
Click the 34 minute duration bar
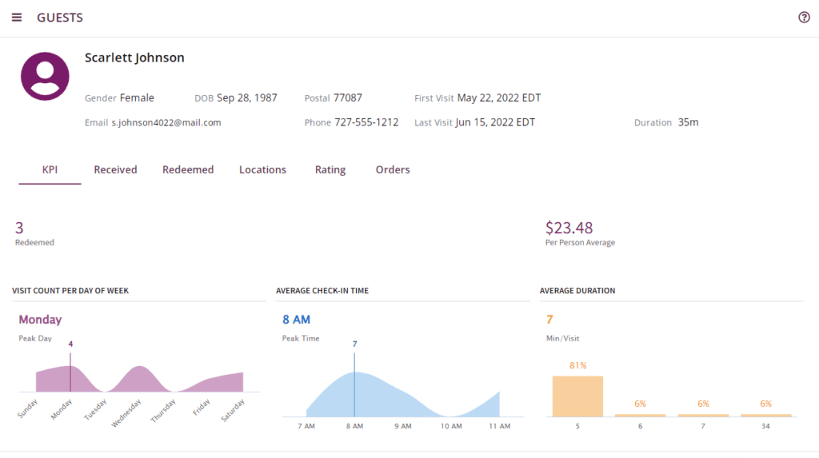pos(765,415)
